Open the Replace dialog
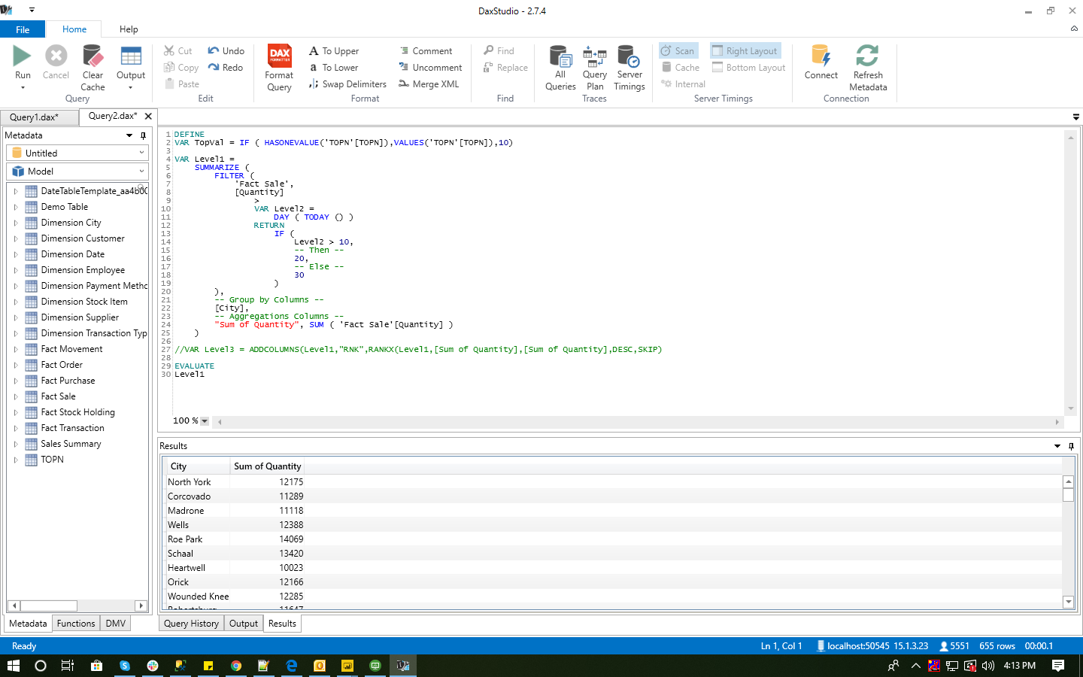This screenshot has height=677, width=1083. pyautogui.click(x=505, y=68)
